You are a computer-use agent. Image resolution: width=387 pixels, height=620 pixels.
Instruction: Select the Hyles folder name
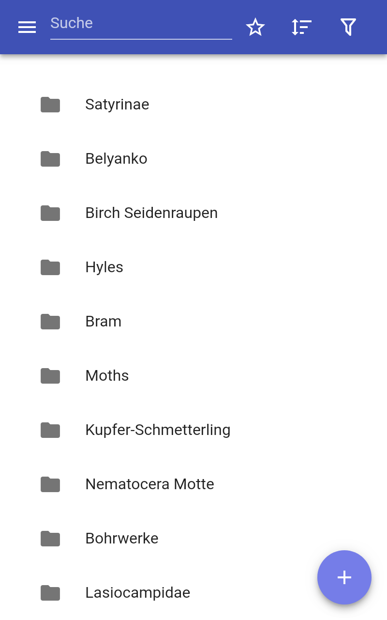[x=104, y=267]
